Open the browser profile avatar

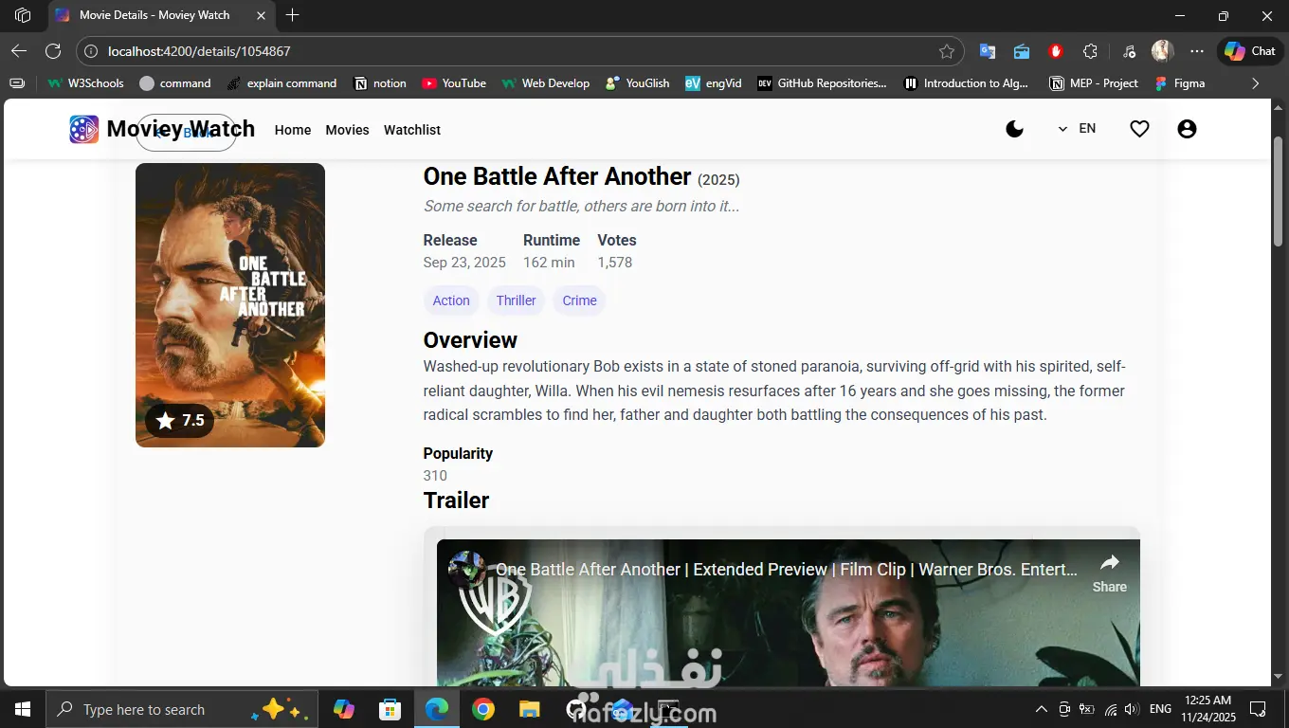pos(1163,51)
